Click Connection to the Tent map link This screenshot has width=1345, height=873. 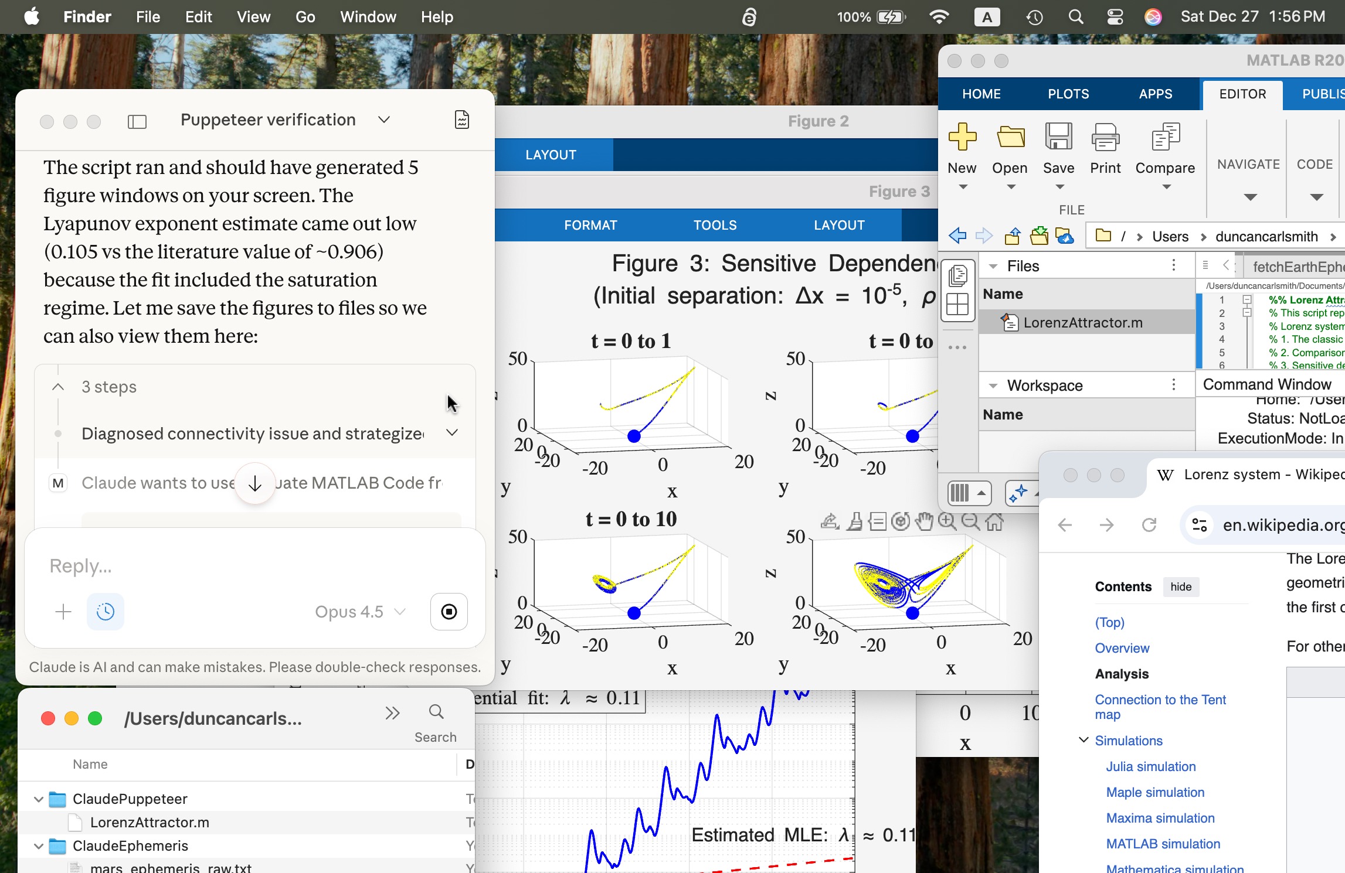coord(1160,707)
